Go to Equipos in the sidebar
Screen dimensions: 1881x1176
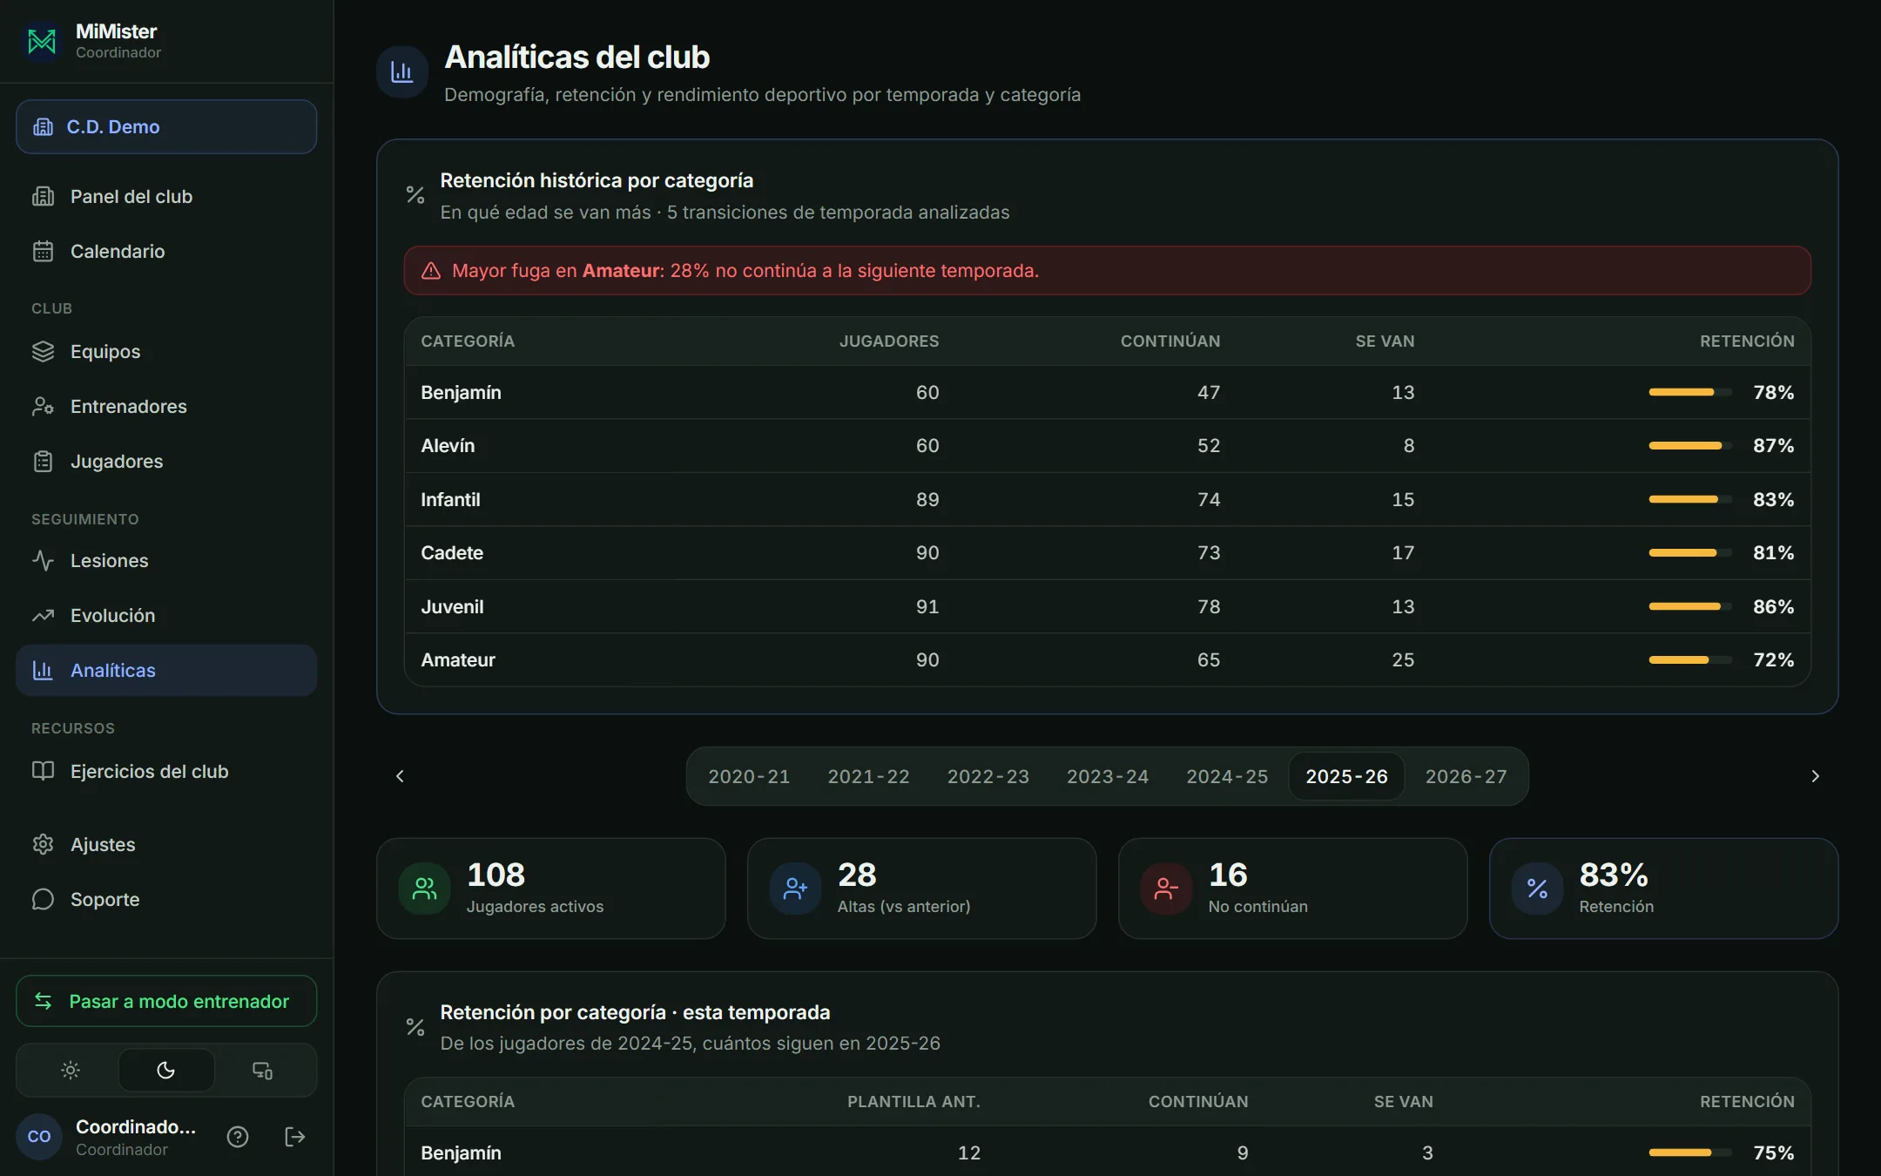point(166,351)
